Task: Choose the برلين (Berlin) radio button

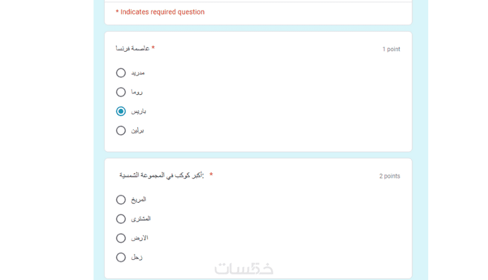Action: click(x=121, y=130)
